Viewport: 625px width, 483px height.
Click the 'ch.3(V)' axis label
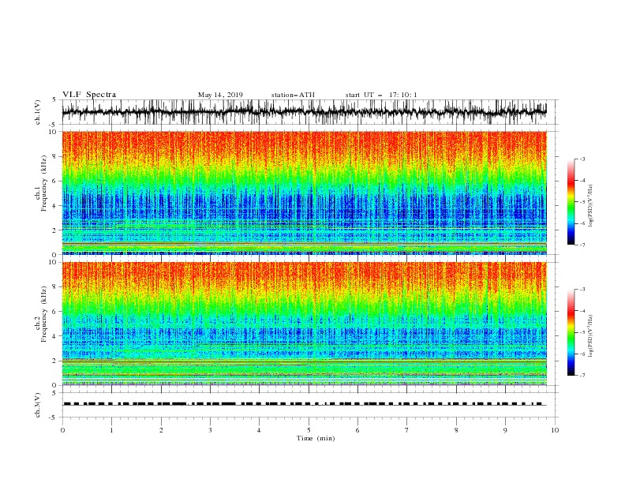[38, 405]
